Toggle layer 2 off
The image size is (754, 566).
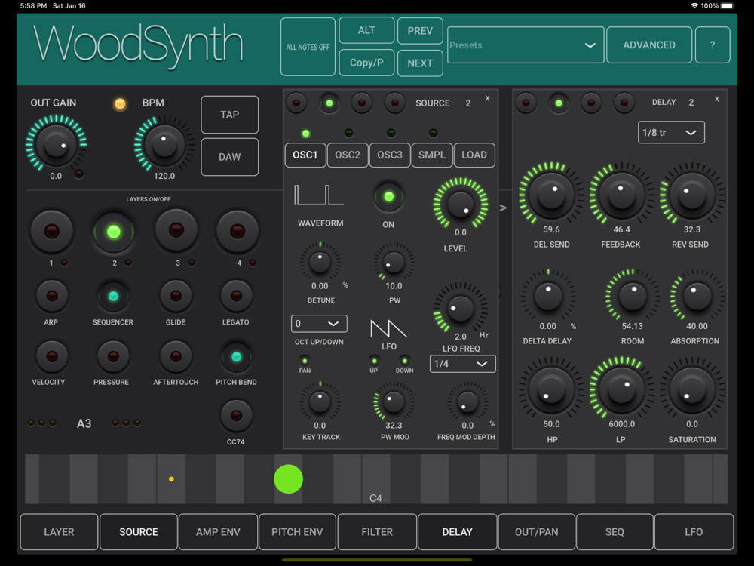click(114, 232)
